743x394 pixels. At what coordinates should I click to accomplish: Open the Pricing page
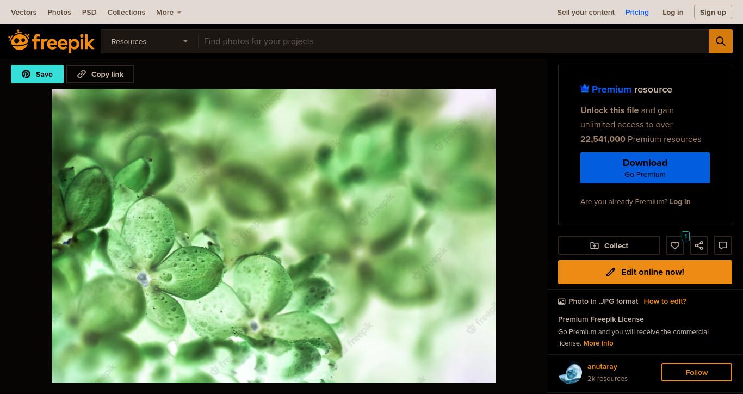click(637, 12)
